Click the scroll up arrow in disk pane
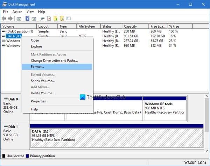 tap(207, 96)
